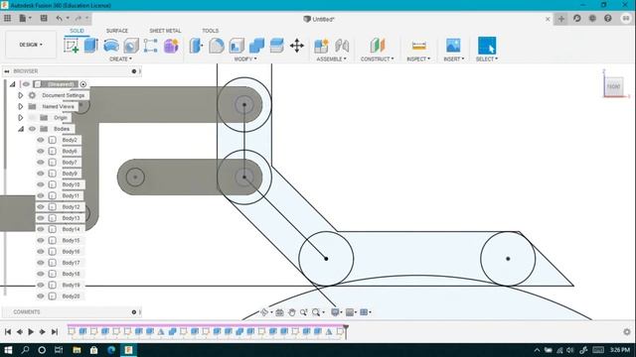This screenshot has height=357, width=636.
Task: Toggle visibility of Body9
Action: (x=40, y=174)
